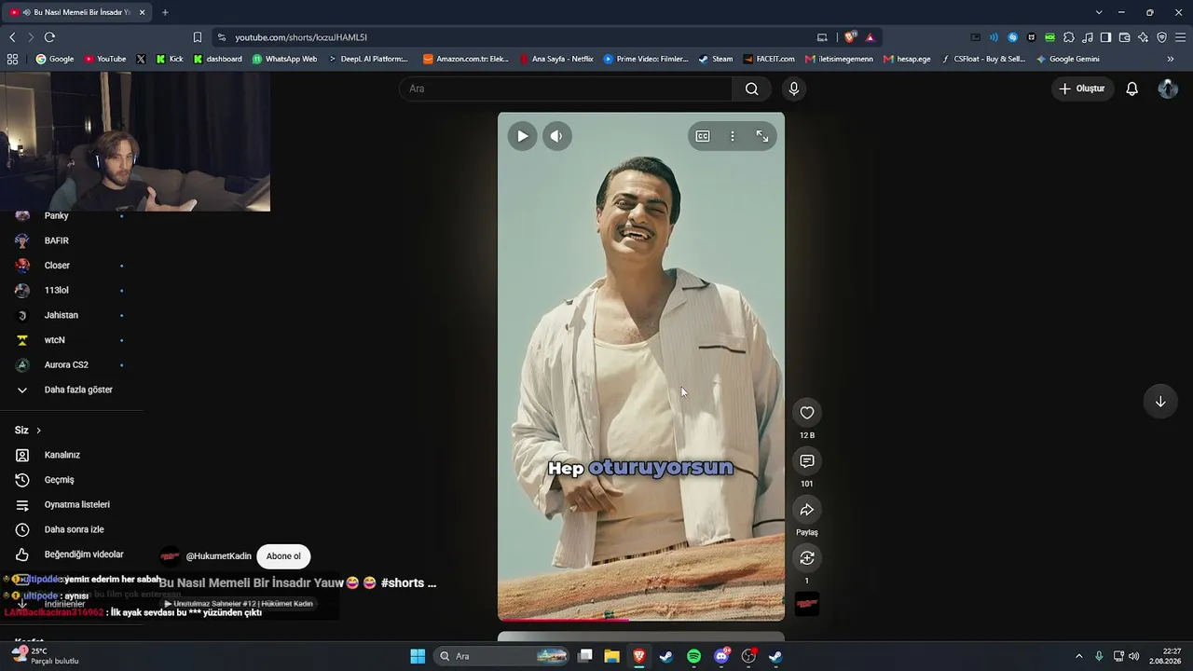Open the @HukumetKadin channel link
This screenshot has width=1193, height=671.
(219, 556)
